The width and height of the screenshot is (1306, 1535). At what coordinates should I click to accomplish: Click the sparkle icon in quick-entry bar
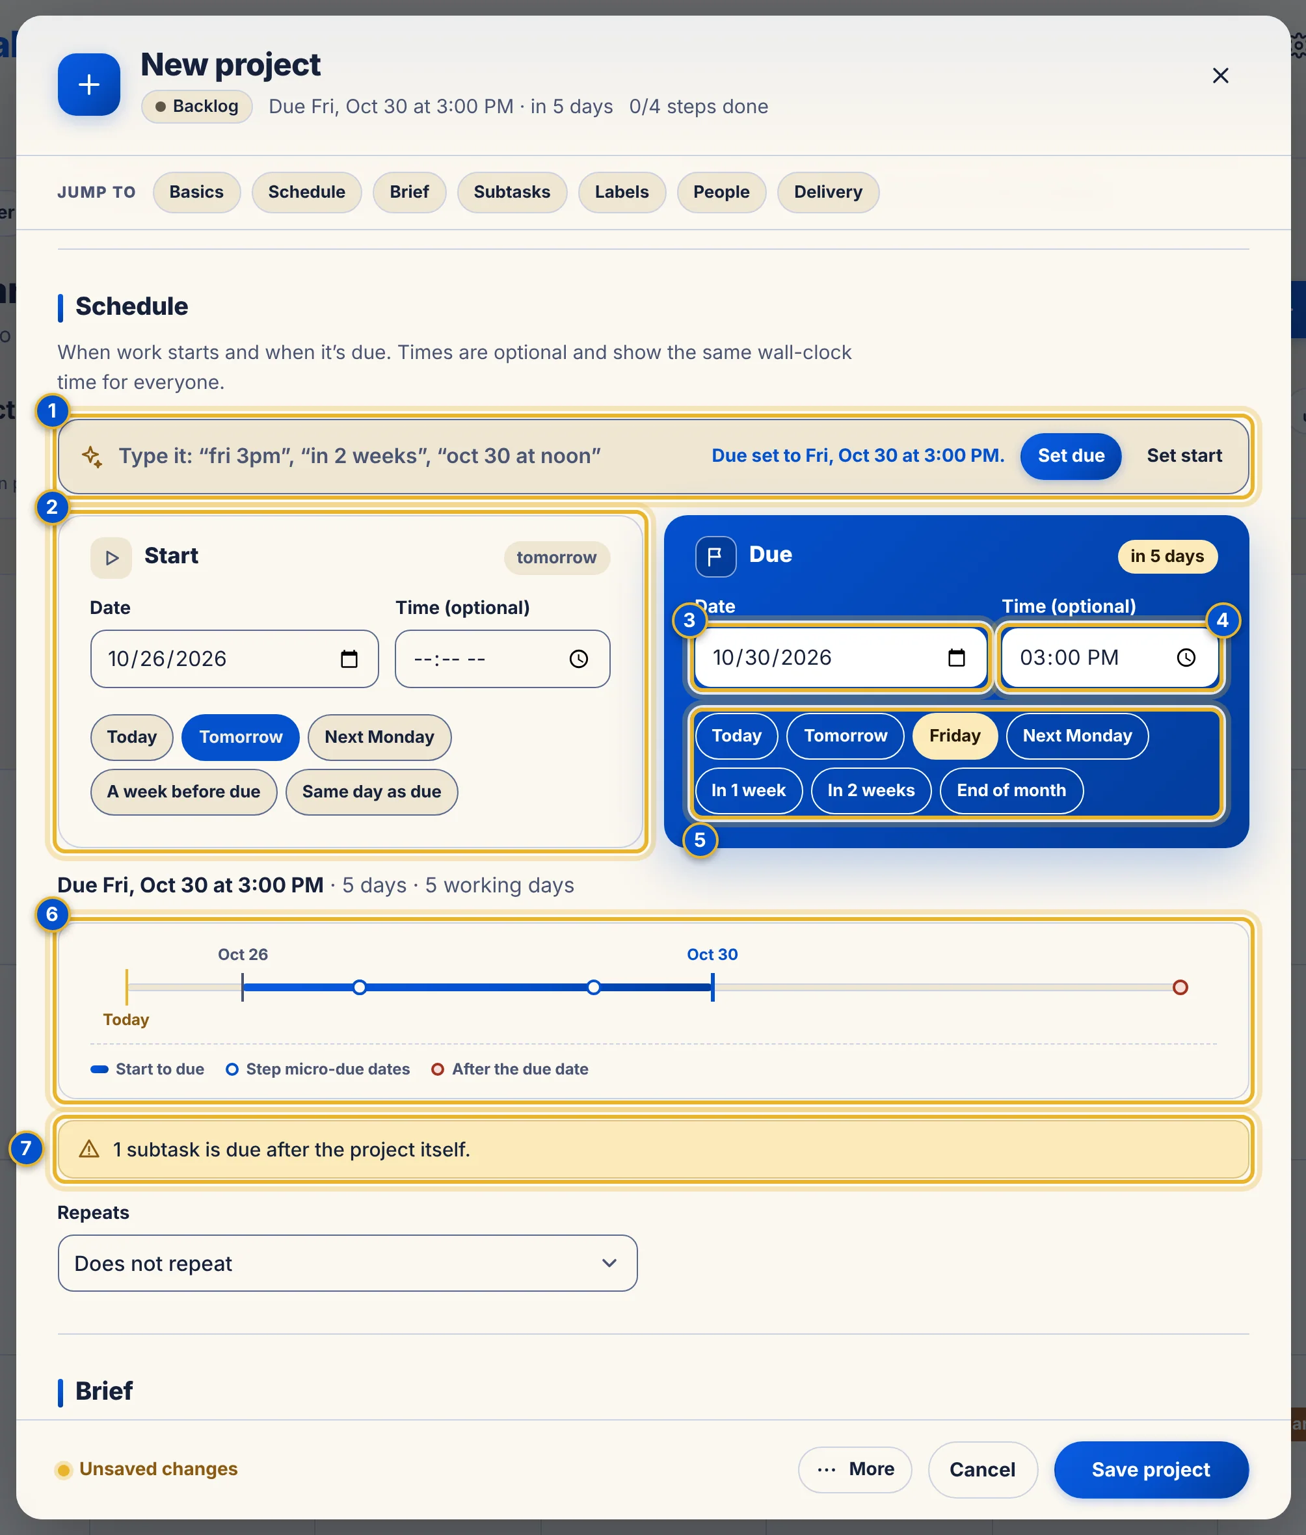click(x=92, y=456)
